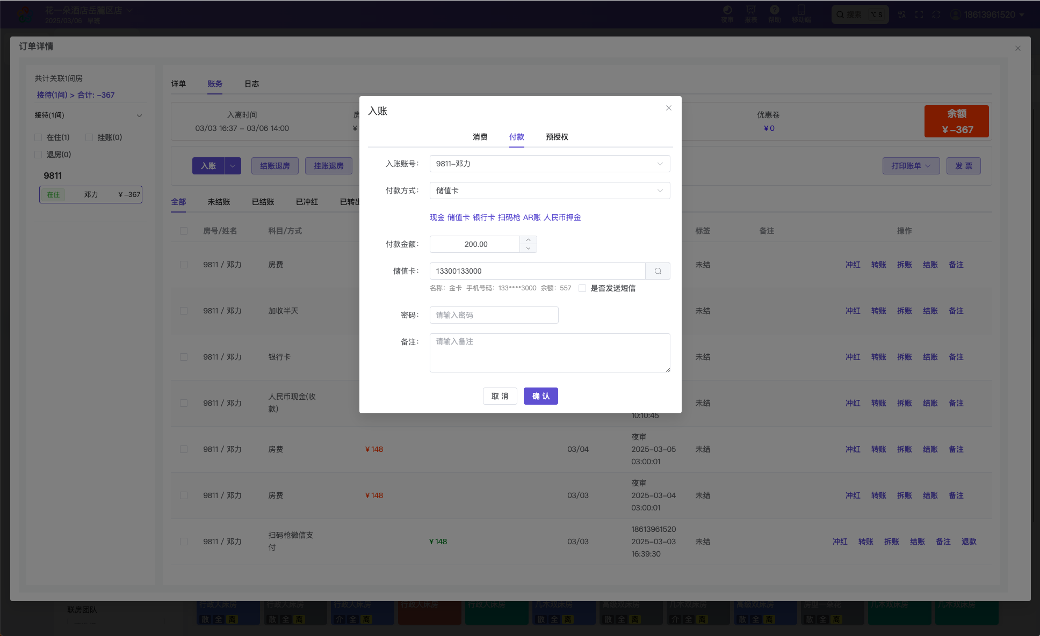Select guest 邓力 room card in sidebar

click(x=91, y=194)
